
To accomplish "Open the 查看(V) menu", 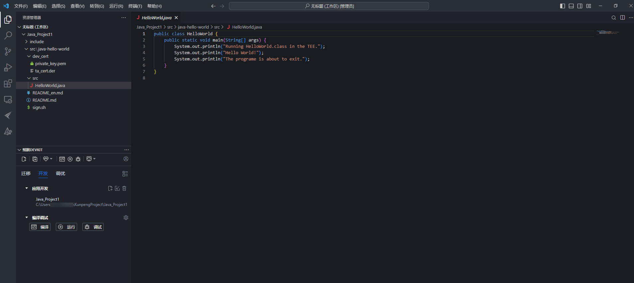I will pyautogui.click(x=77, y=6).
